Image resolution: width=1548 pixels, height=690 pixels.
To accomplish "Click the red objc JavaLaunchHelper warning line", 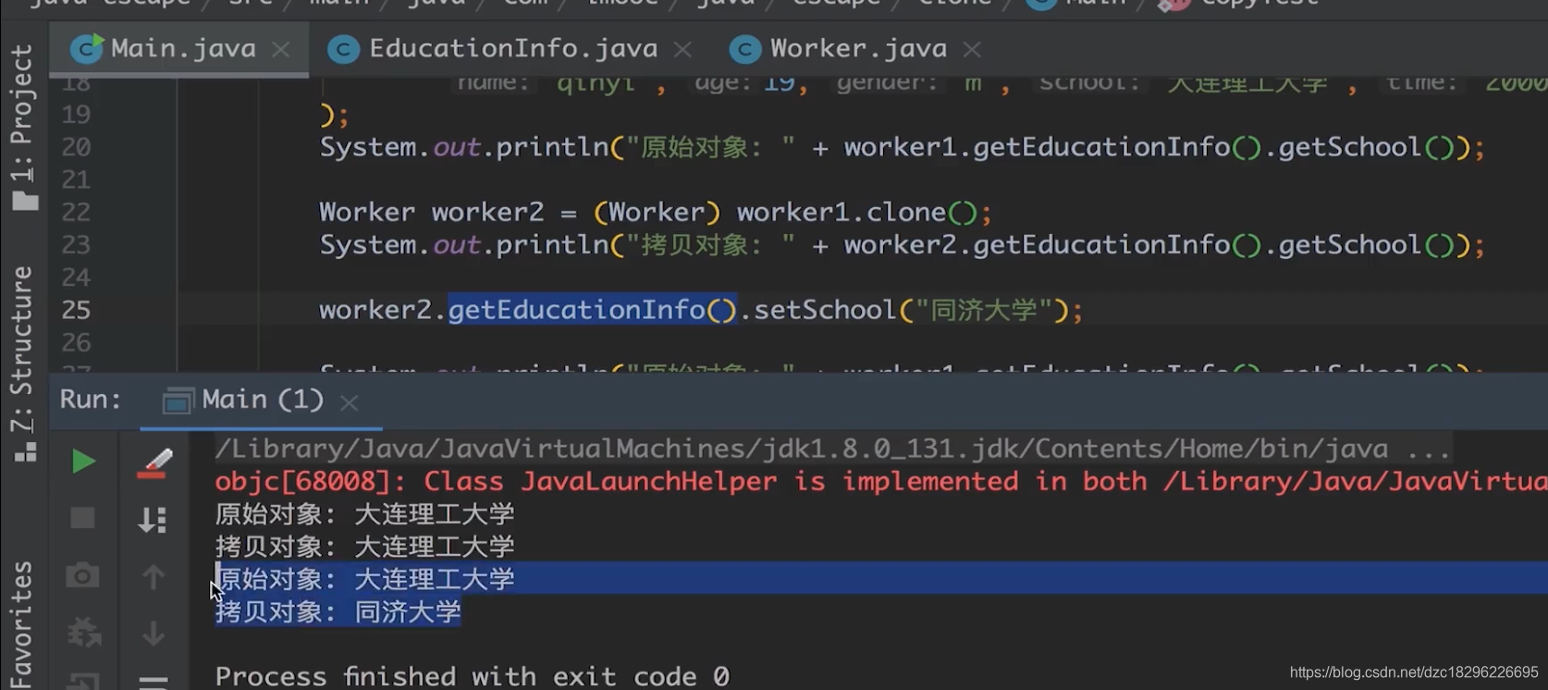I will 880,481.
